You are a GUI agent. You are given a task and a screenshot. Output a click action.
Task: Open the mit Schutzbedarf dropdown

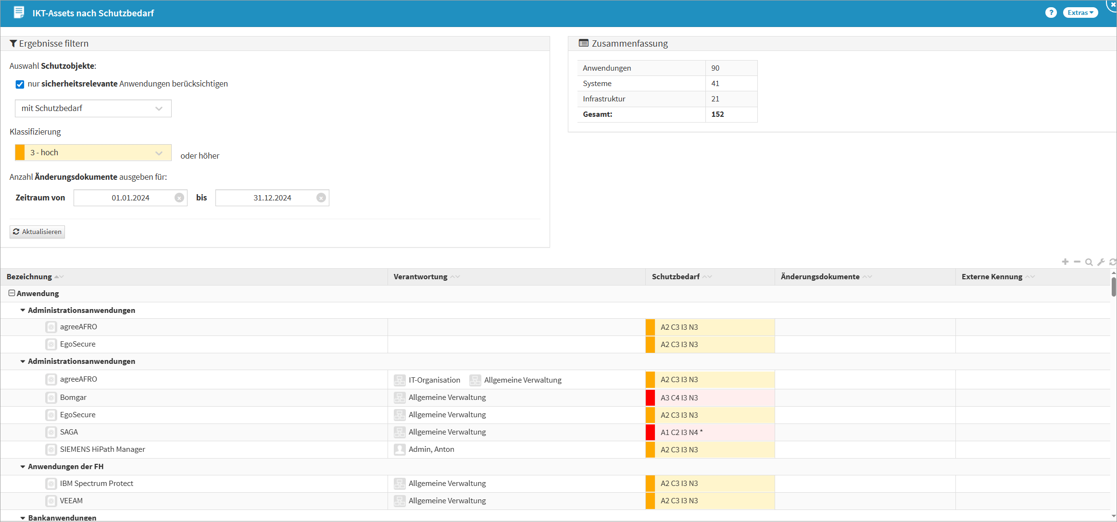click(x=93, y=109)
